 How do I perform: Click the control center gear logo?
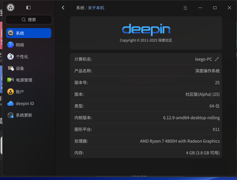11,8
